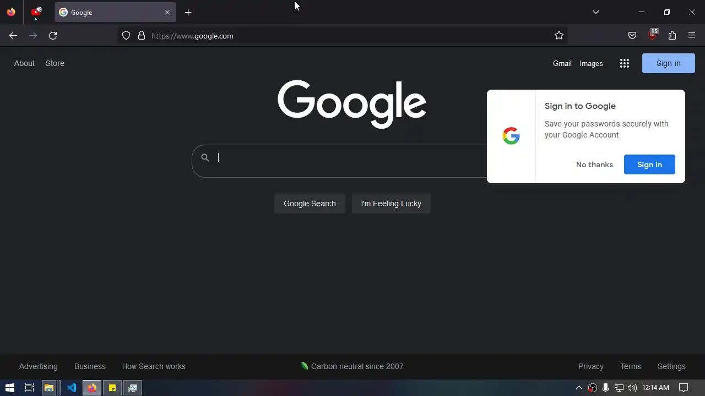Open the clock showing 12:14 AM
The width and height of the screenshot is (705, 396).
click(656, 388)
